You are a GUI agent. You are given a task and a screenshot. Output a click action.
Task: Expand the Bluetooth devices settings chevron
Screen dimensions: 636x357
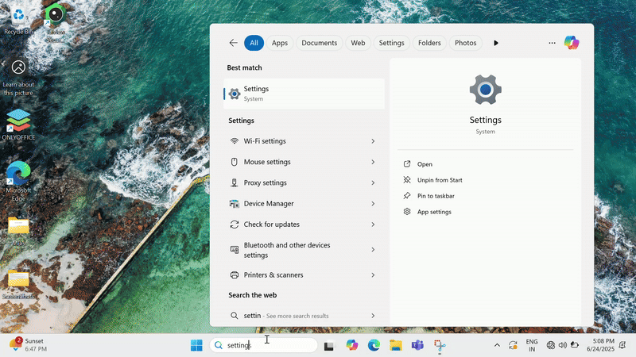tap(373, 250)
